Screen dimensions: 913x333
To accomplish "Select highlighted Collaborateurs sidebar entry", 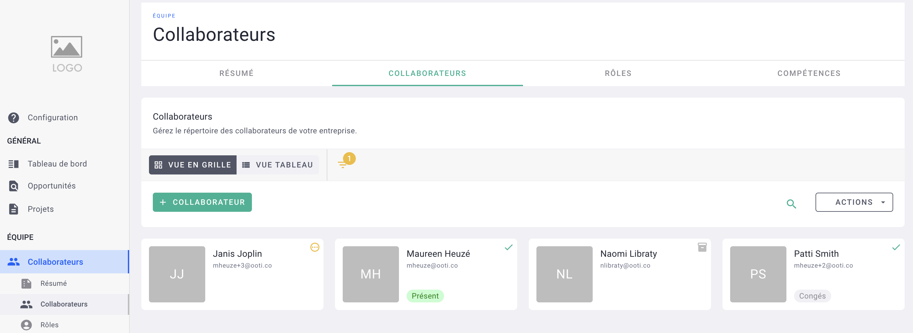I will click(65, 262).
